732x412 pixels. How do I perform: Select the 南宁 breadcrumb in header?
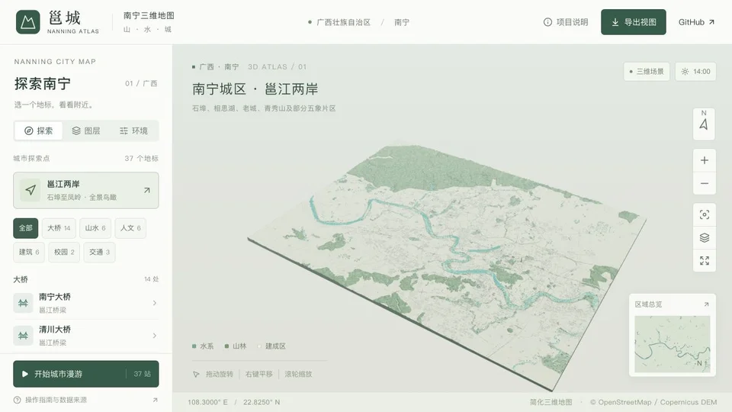402,22
